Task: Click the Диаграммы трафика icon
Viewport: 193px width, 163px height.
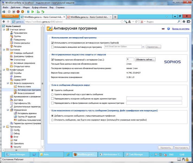Action: click(11, 57)
